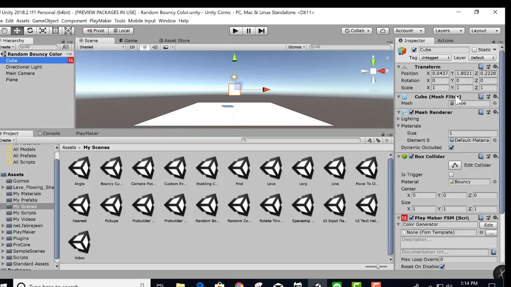Open the Cloud services icon
The height and width of the screenshot is (287, 511).
pos(383,31)
